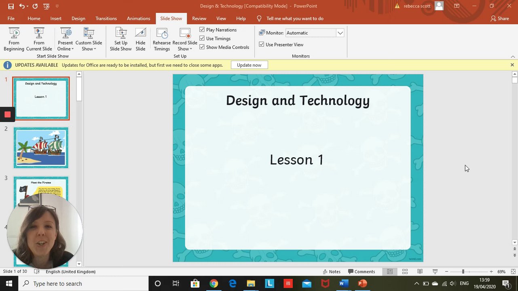Expand the Present Online dropdown

click(65, 46)
